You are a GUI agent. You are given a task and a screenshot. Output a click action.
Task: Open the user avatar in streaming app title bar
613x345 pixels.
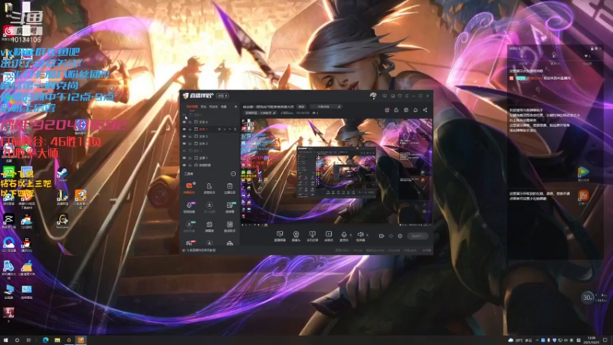click(373, 95)
